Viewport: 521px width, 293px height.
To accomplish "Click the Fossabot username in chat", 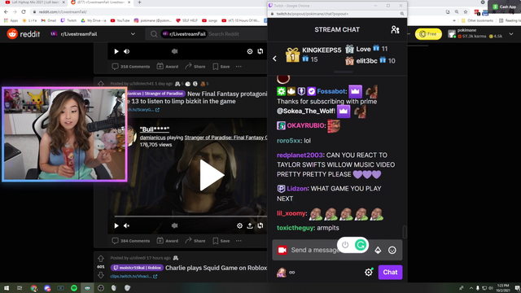I will (331, 91).
